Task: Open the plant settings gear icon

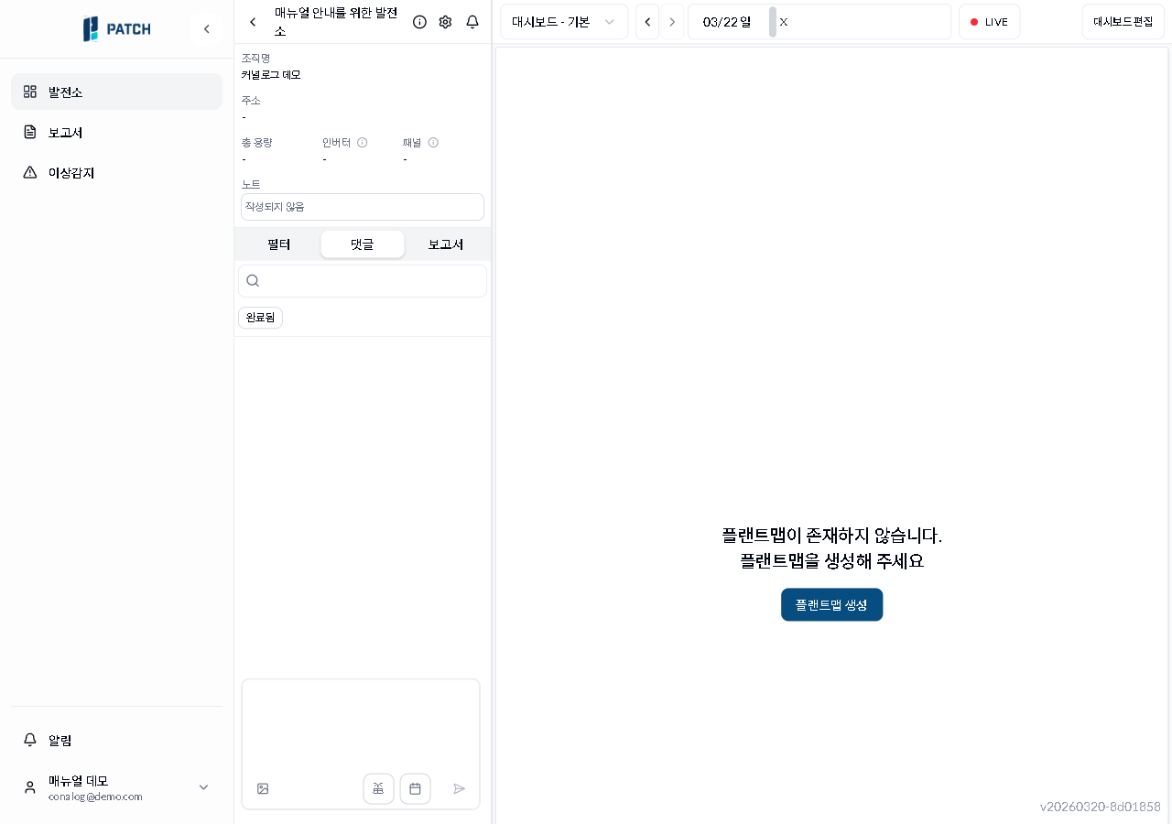Action: click(x=445, y=22)
